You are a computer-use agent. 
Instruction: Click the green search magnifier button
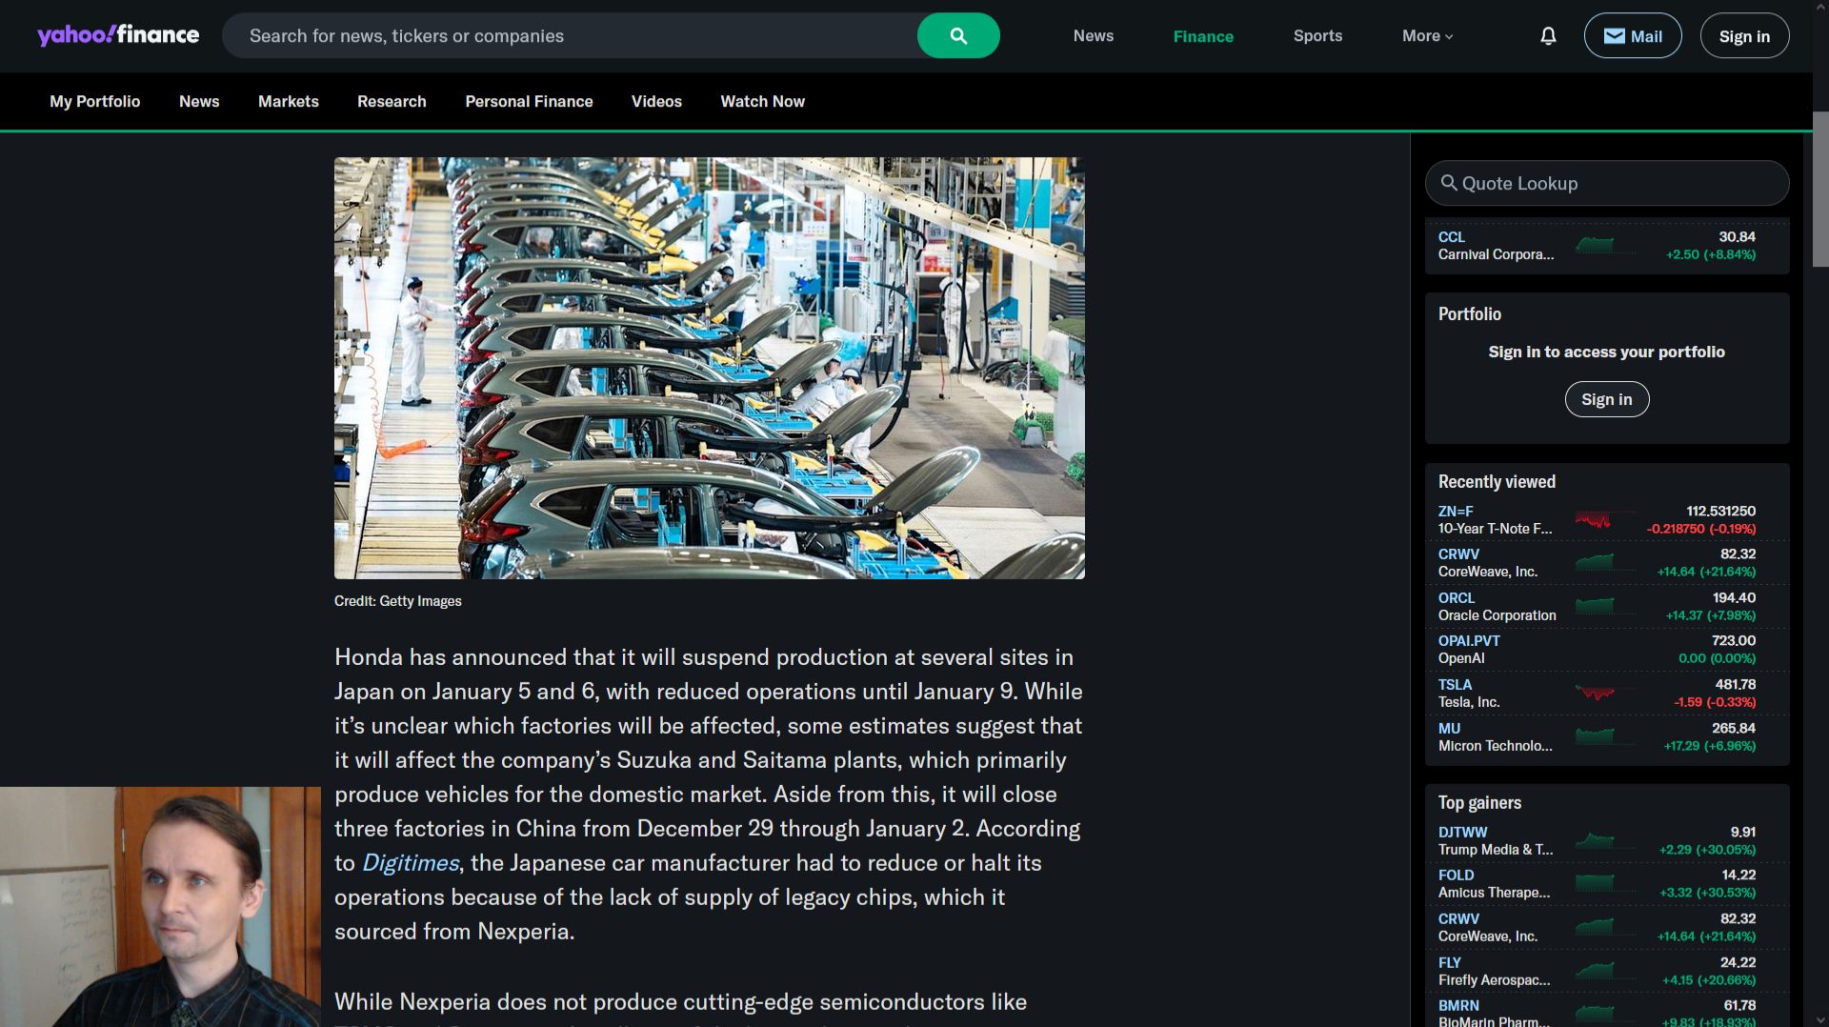tap(958, 35)
